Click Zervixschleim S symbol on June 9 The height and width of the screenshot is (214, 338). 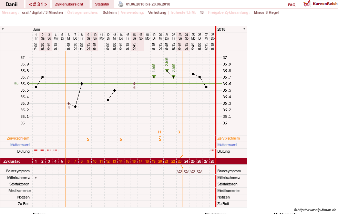(x=88, y=139)
